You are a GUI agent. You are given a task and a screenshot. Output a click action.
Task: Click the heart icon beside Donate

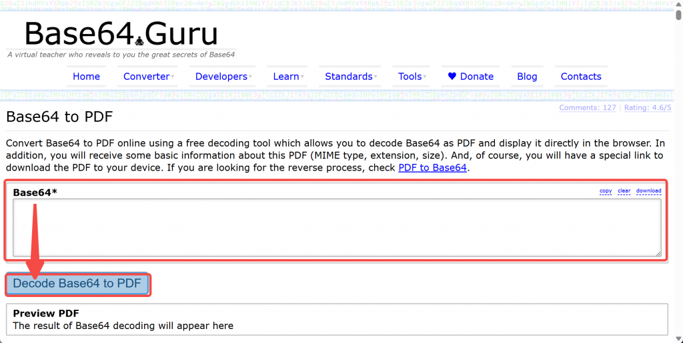click(452, 76)
